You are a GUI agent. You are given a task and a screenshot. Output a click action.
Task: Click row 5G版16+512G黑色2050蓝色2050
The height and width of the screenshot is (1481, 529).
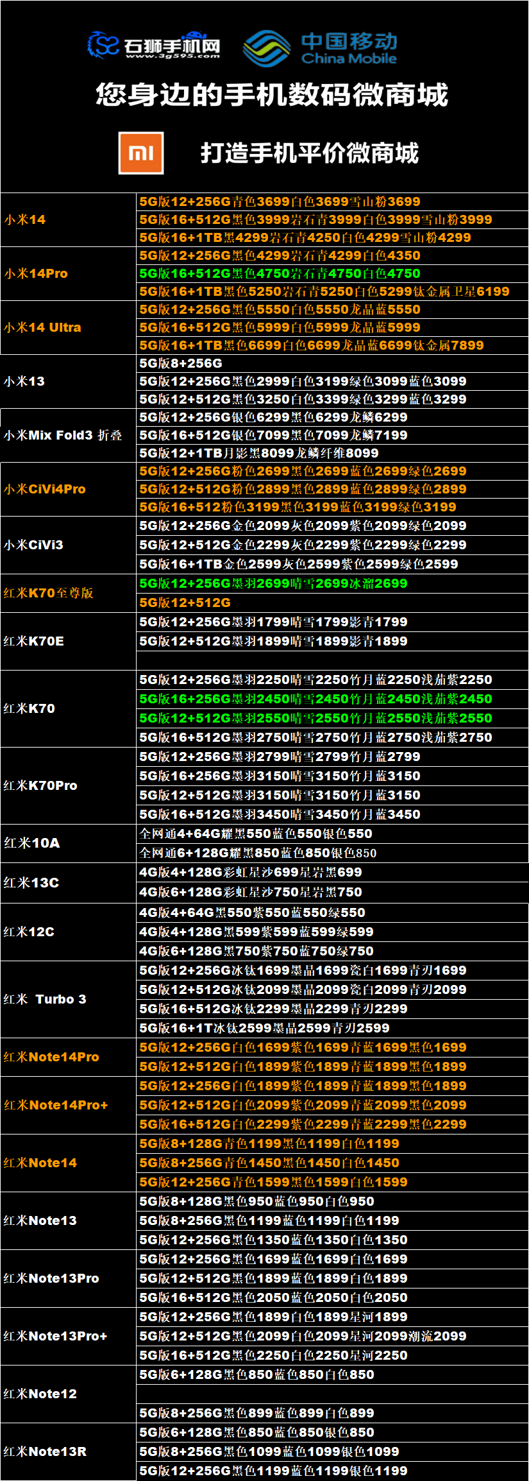pyautogui.click(x=332, y=1297)
